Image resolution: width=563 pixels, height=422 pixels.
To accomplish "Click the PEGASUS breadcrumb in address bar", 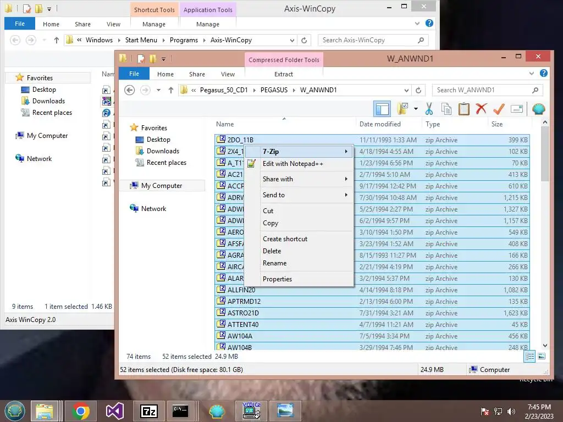I will coord(274,90).
